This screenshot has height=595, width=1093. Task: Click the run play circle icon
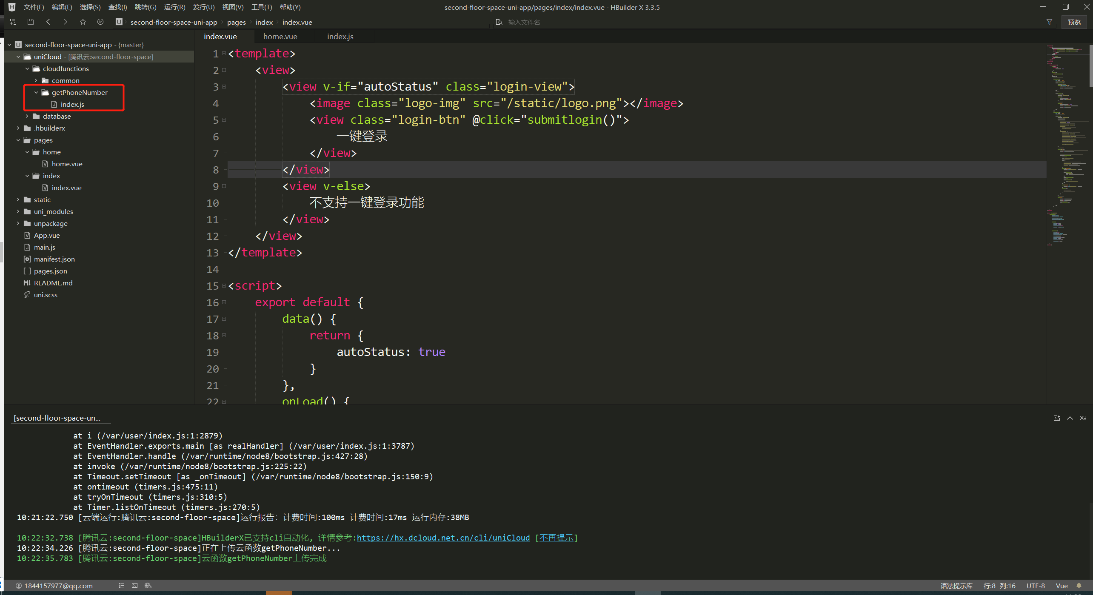[100, 22]
